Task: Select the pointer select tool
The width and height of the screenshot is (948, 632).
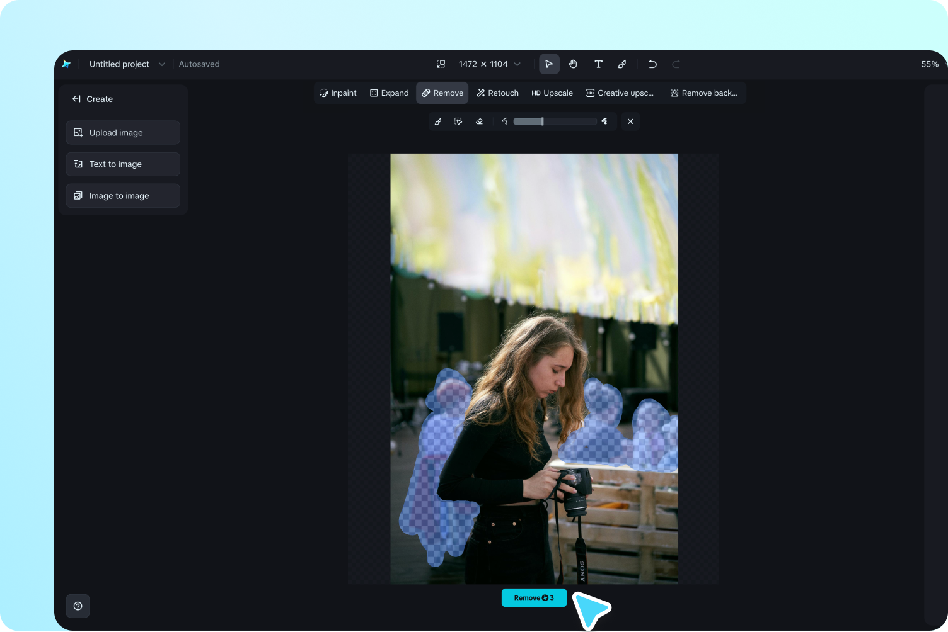Action: tap(549, 64)
